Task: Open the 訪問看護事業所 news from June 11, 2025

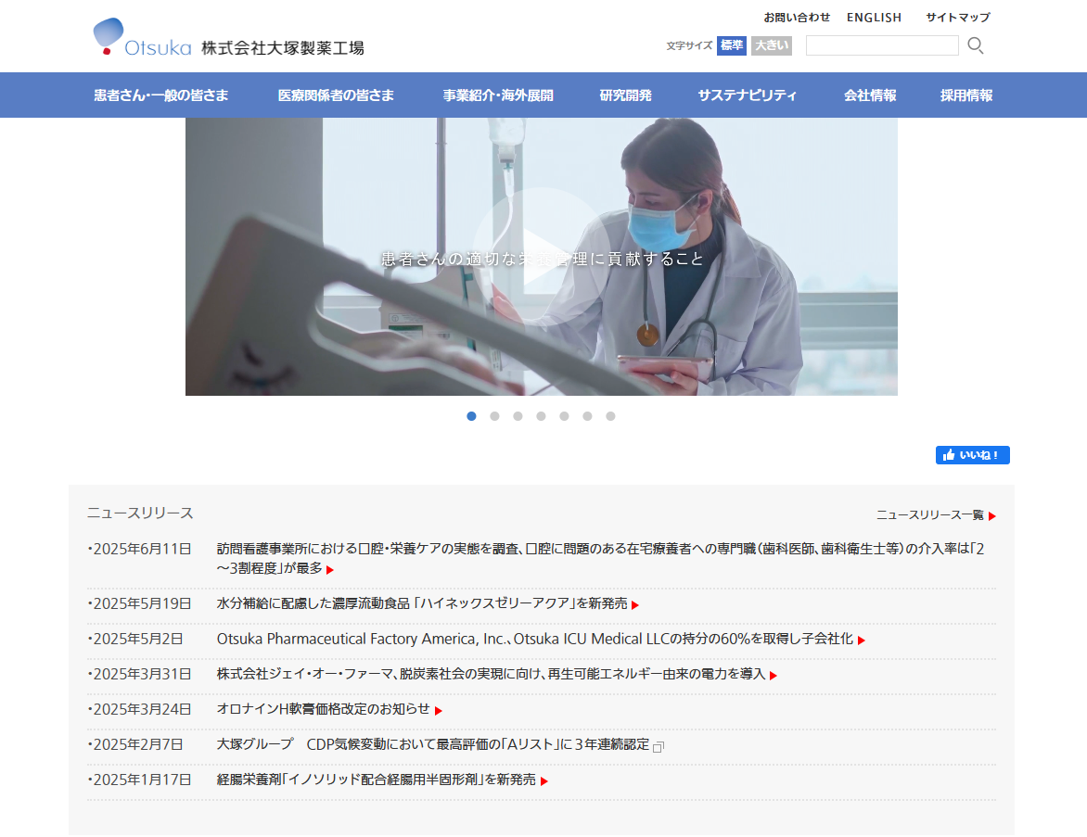Action: pyautogui.click(x=600, y=558)
